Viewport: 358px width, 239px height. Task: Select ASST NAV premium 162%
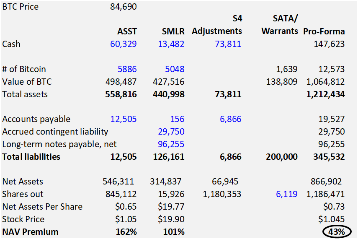126,232
